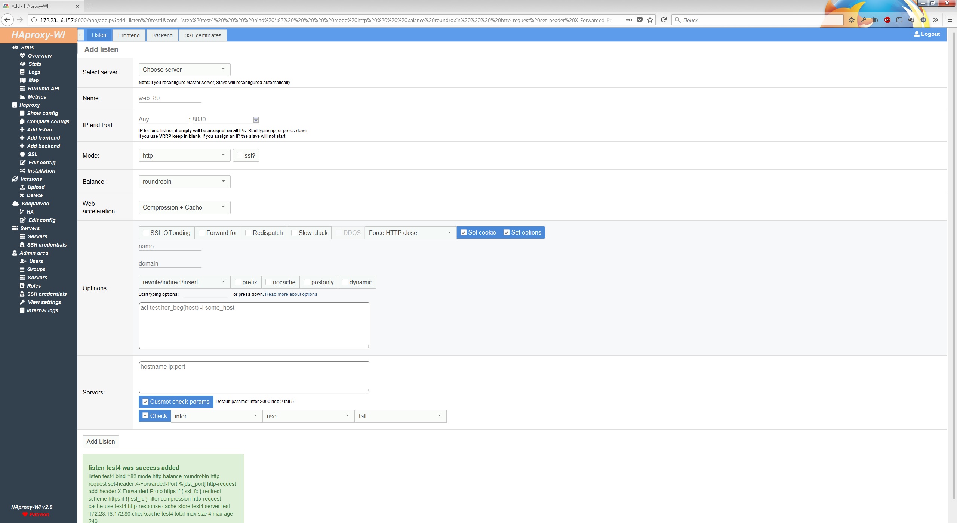Click the sidebar collapse arrow icon
The height and width of the screenshot is (523, 957).
click(81, 35)
